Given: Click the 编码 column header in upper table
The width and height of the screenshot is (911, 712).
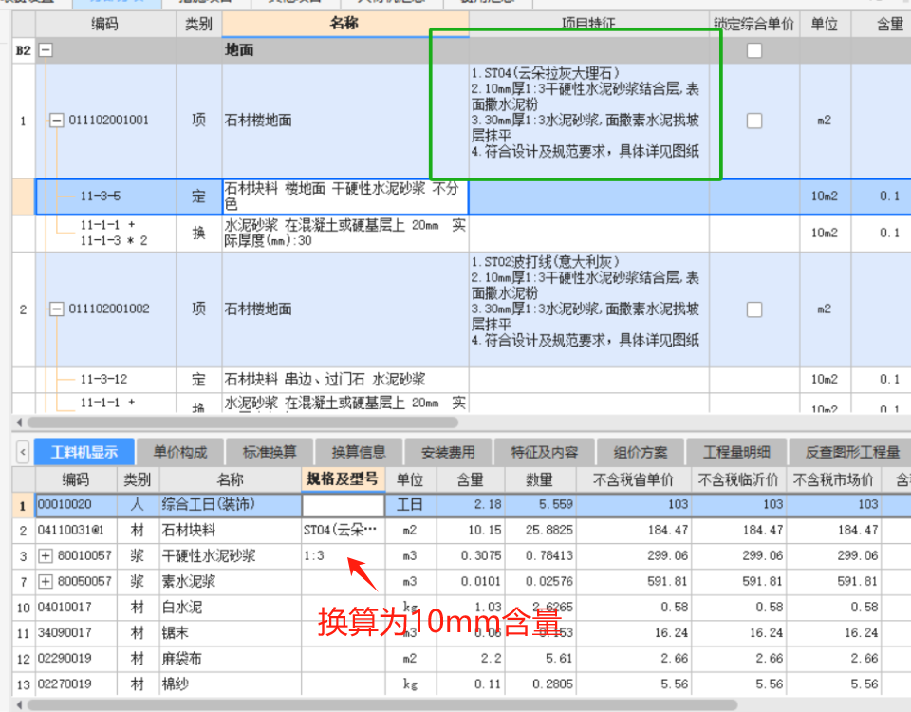Looking at the screenshot, I should click(105, 24).
